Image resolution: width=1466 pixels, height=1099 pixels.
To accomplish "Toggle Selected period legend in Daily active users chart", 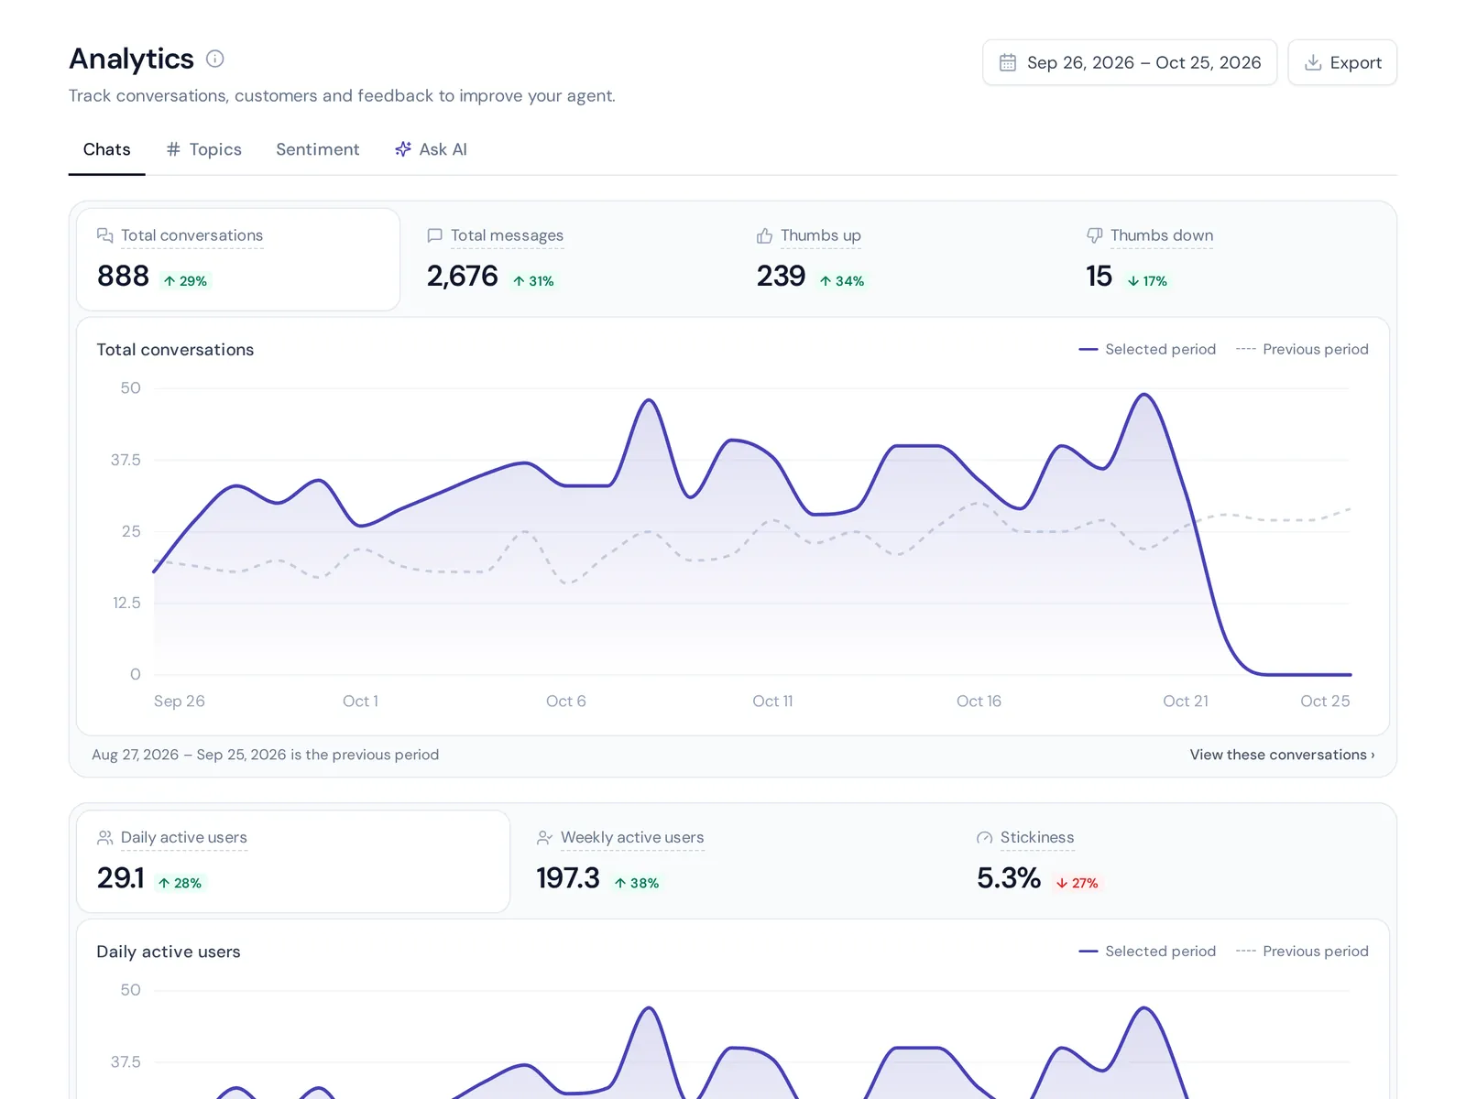I will tap(1147, 952).
